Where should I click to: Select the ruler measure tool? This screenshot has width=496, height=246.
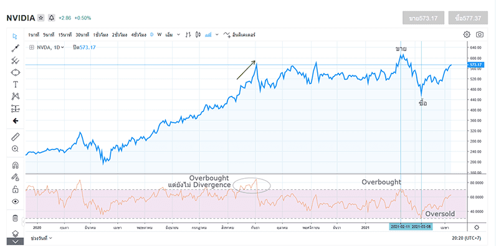click(x=15, y=136)
